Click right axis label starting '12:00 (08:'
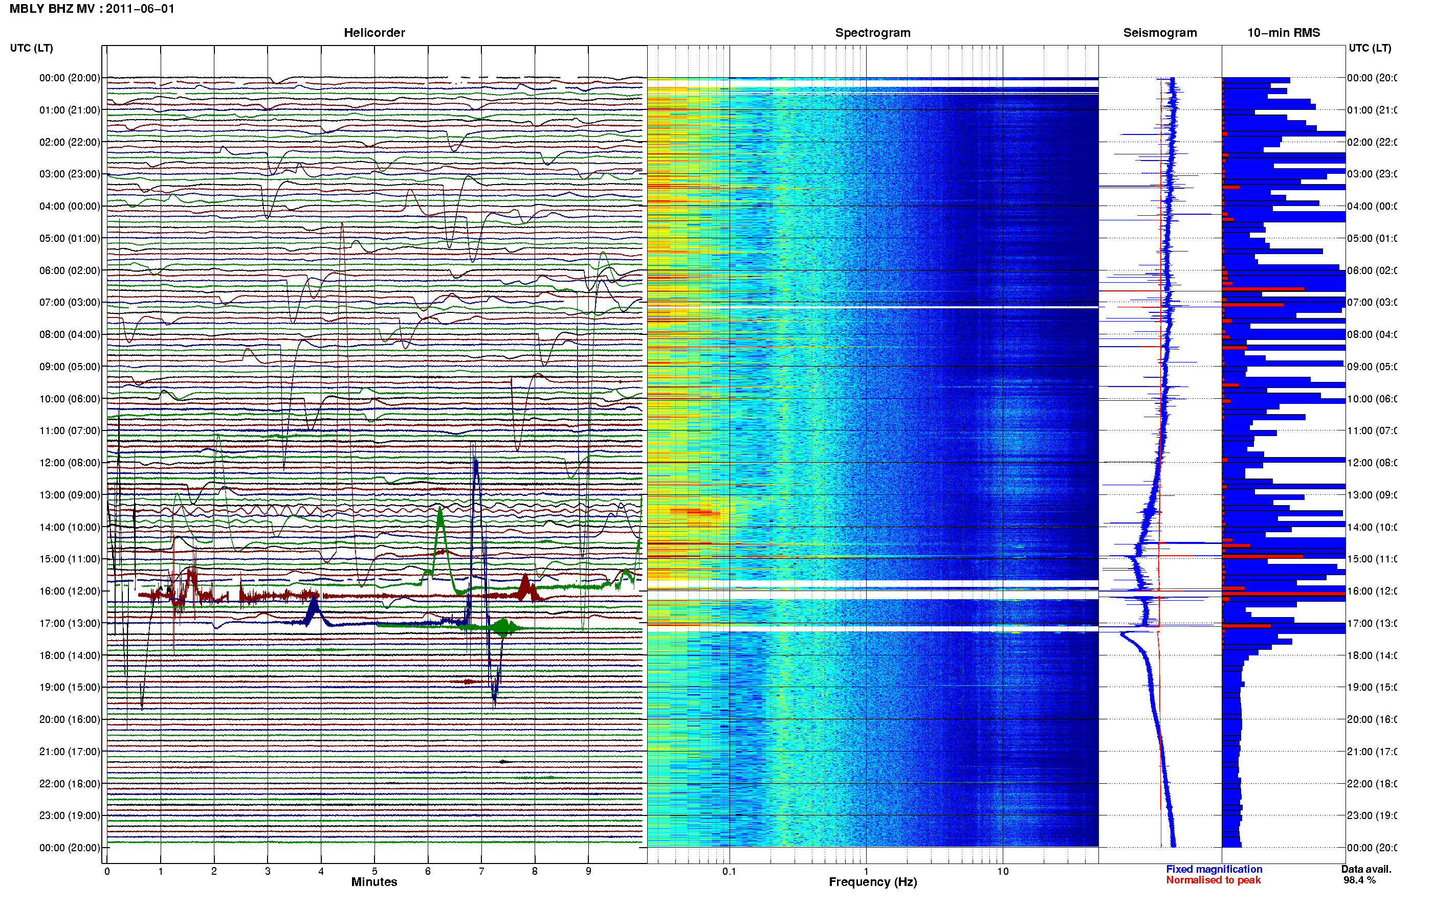This screenshot has height=909, width=1455. point(1372,462)
